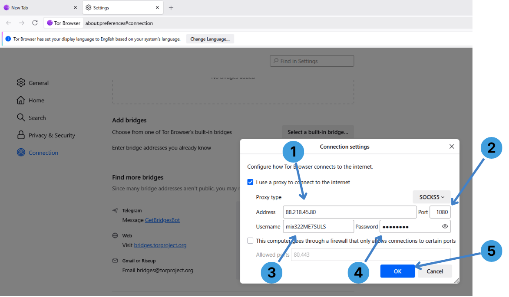Open the bridges.torproject.org link

tap(160, 245)
